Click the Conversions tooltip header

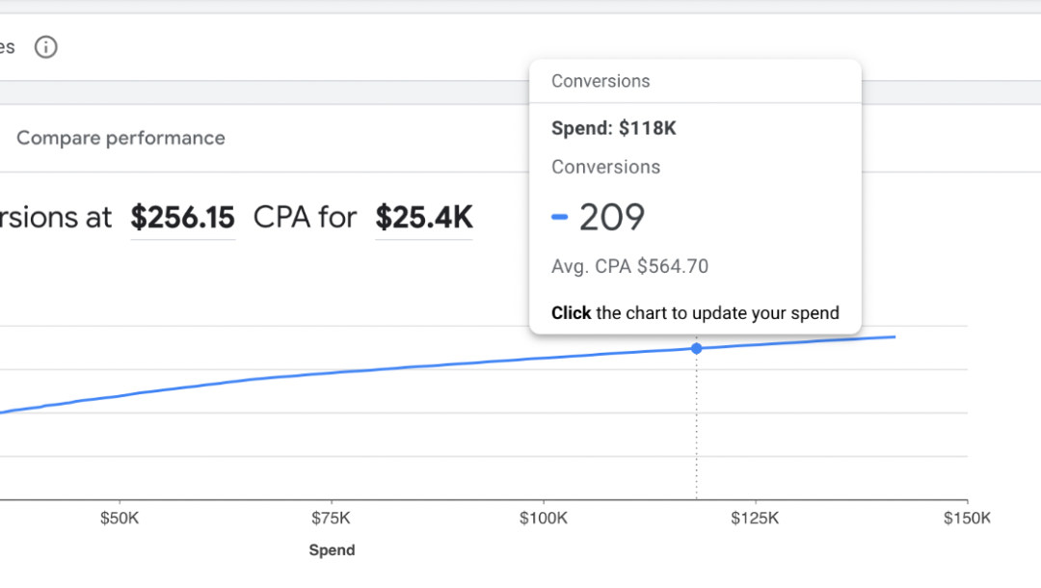click(x=601, y=82)
